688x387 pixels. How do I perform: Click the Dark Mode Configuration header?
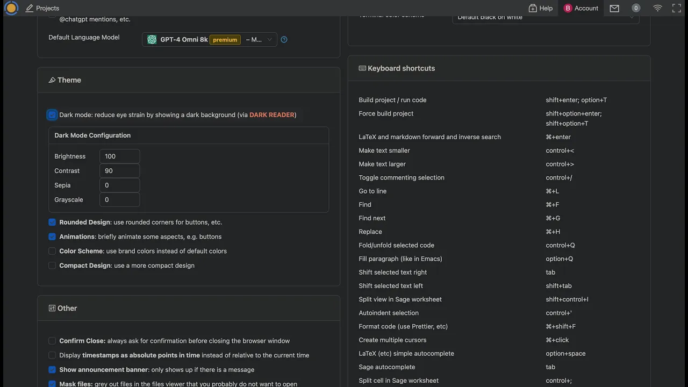189,135
